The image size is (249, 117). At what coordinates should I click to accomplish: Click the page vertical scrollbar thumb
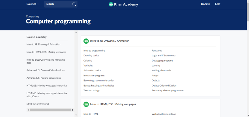248,12
